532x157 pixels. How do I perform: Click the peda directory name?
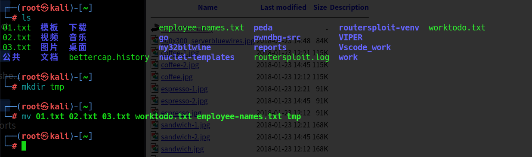263,27
